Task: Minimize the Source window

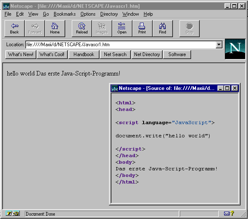Action: 220,88
